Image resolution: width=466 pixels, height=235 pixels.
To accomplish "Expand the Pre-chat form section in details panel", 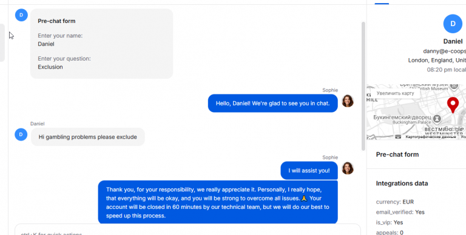I will pos(397,154).
